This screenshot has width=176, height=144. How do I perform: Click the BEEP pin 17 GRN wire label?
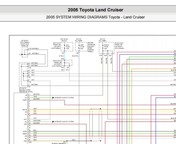click(35, 133)
